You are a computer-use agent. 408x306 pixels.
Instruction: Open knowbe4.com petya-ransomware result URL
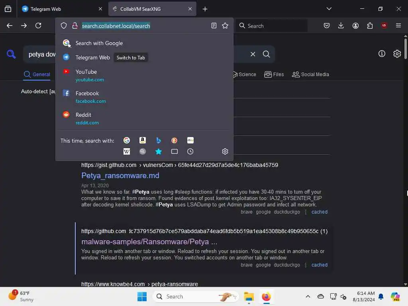[139, 284]
